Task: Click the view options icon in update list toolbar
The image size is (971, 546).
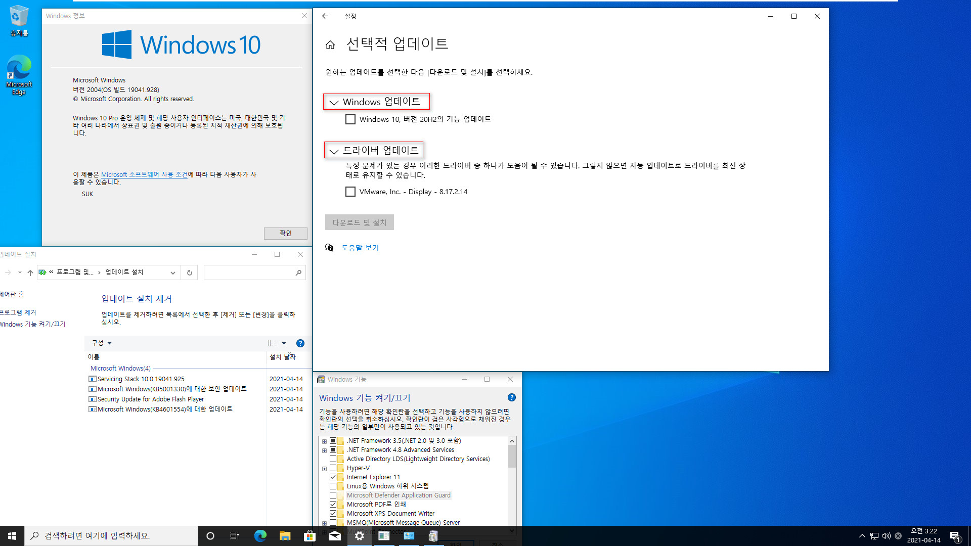Action: (272, 343)
